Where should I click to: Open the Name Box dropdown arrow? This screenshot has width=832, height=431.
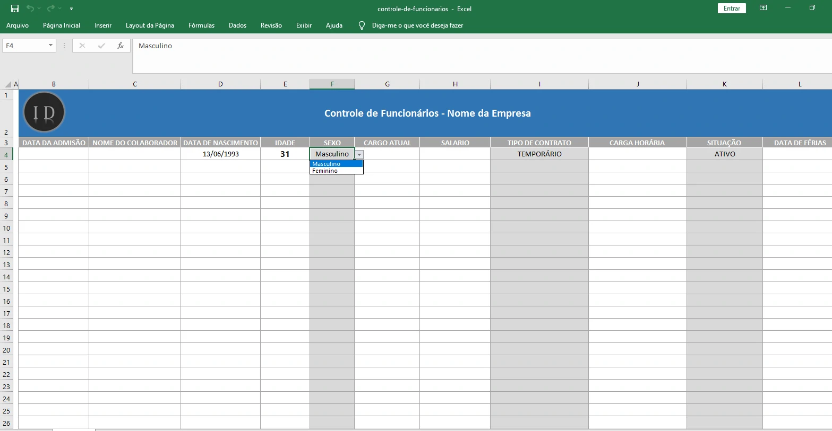(x=49, y=46)
